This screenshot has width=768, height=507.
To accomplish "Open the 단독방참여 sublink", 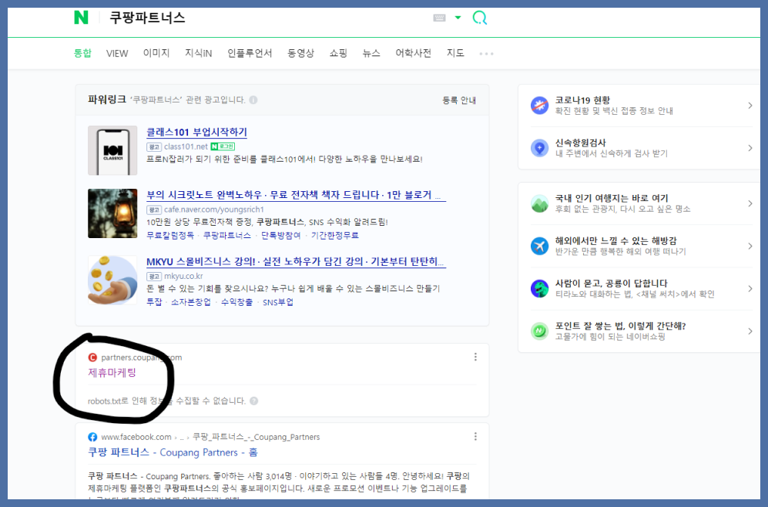I will pos(280,236).
